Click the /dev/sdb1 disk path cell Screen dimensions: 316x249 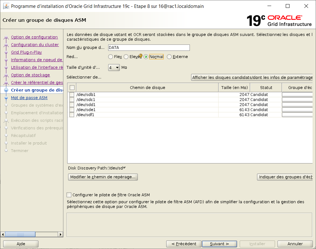[x=147, y=95]
